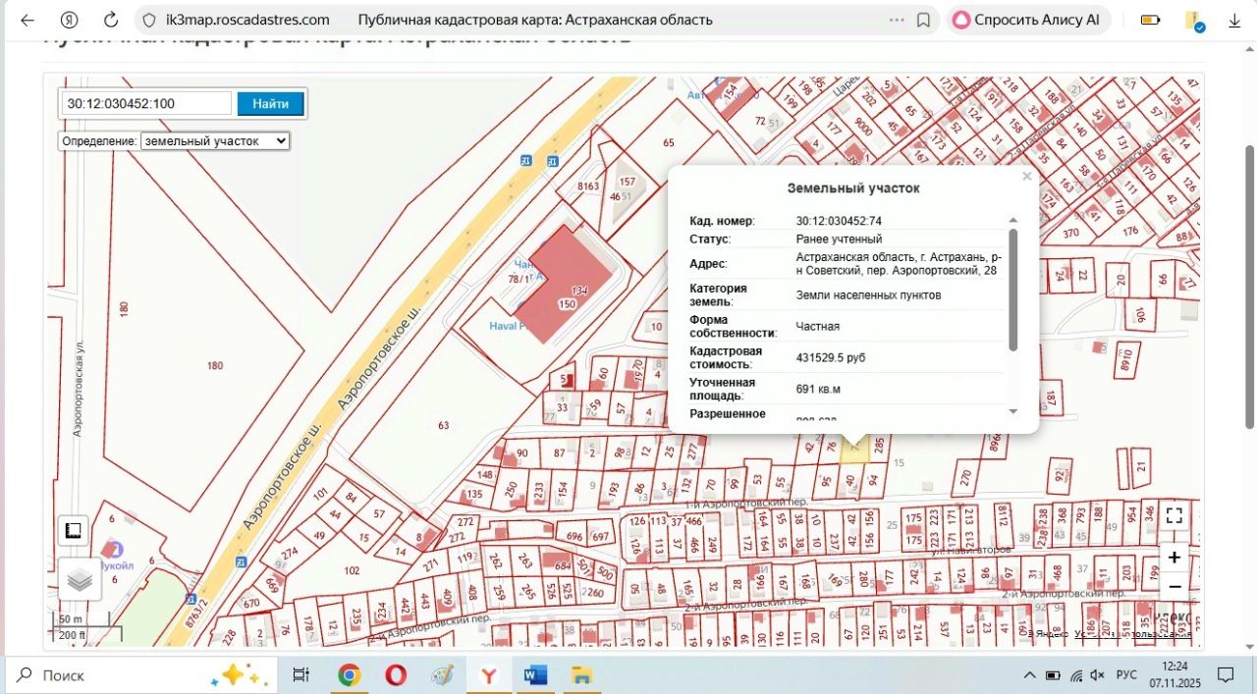Click the Спросить Алису AI button
The height and width of the screenshot is (694, 1257).
[x=1027, y=20]
